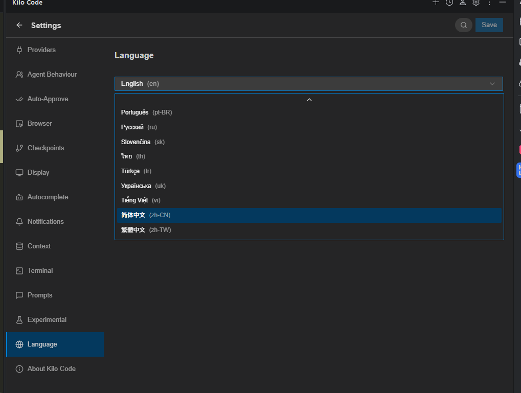Open the Context settings section

(39, 246)
